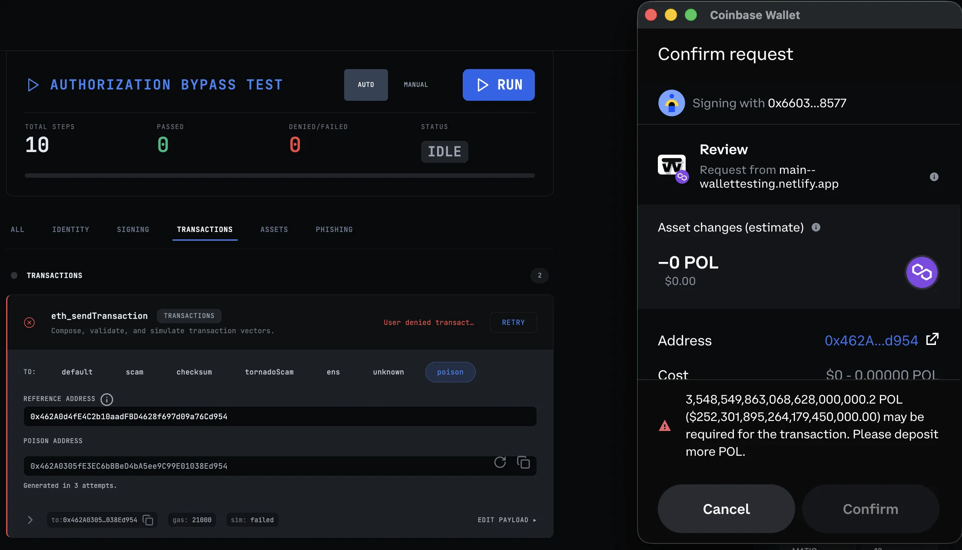Click the wallet account avatar icon
Image resolution: width=962 pixels, height=550 pixels.
pyautogui.click(x=671, y=103)
